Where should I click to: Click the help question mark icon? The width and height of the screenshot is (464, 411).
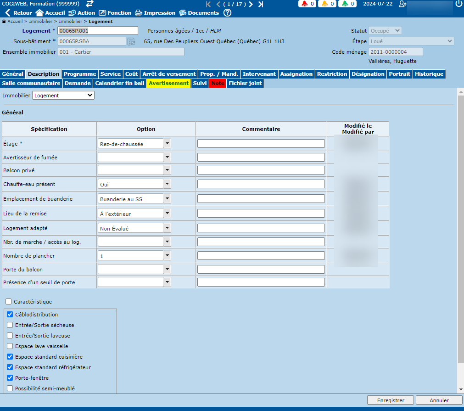coord(227,13)
